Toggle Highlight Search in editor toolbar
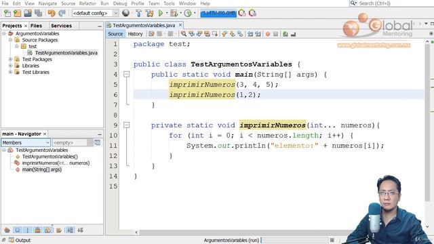 pos(207,34)
